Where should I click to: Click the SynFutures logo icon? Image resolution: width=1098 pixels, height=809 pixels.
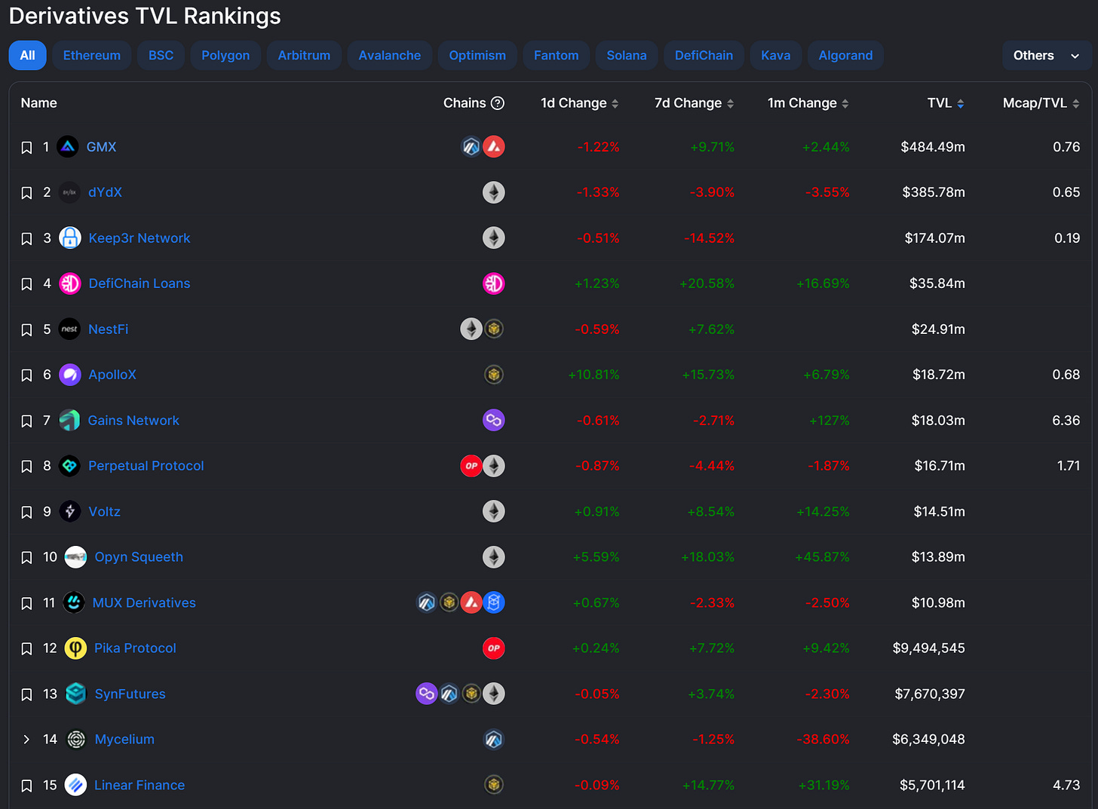76,694
